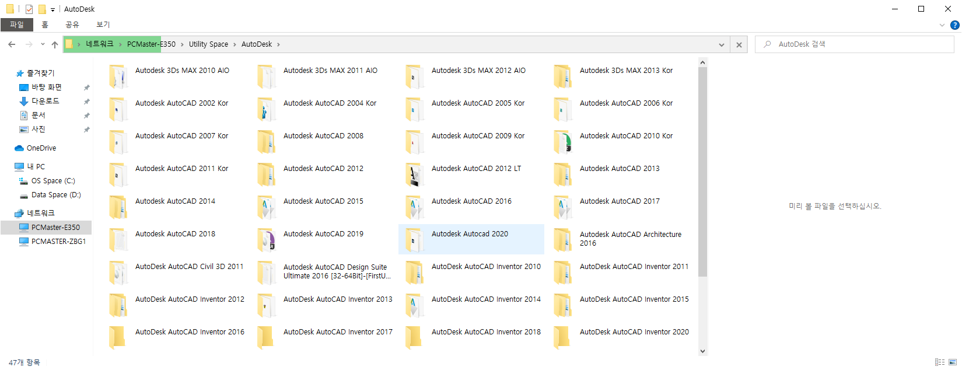Open the Quick Access Toolbar customize dropdown
962x370 pixels.
pyautogui.click(x=53, y=9)
